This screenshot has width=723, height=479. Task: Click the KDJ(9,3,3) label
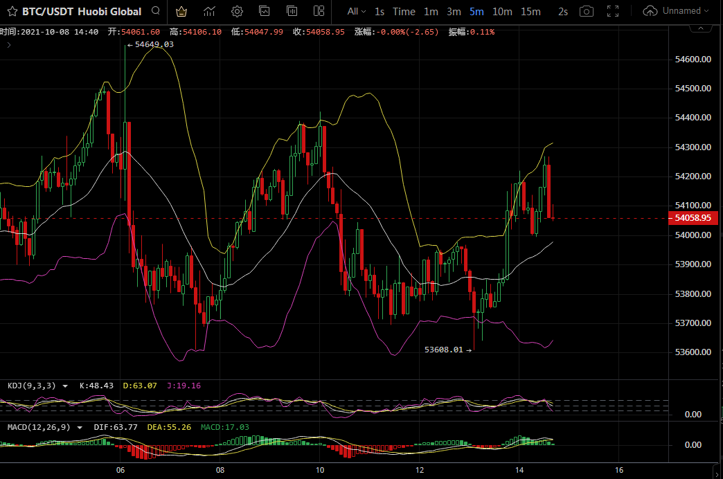coord(31,386)
